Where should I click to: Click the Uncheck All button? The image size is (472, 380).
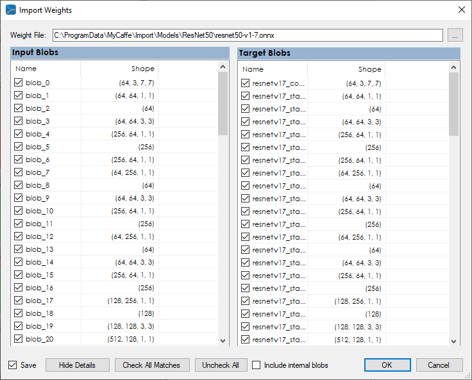click(221, 365)
